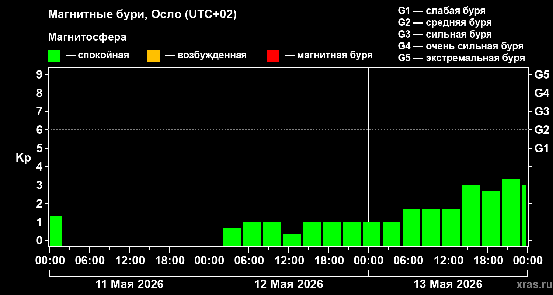This screenshot has height=295, width=553.
Task: Click the bar at 18:00 on 13 May
Action: click(x=491, y=219)
